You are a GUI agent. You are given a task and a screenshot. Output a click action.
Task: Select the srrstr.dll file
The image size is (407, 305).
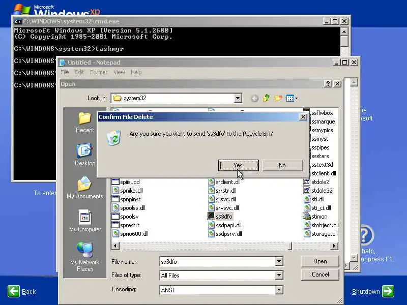[x=222, y=190]
